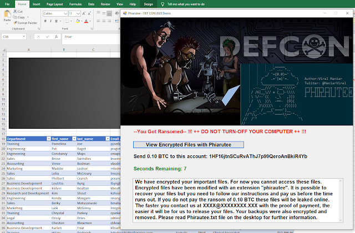Click the Cut scissors icon
This screenshot has height=233, width=355.
coord(15,11)
